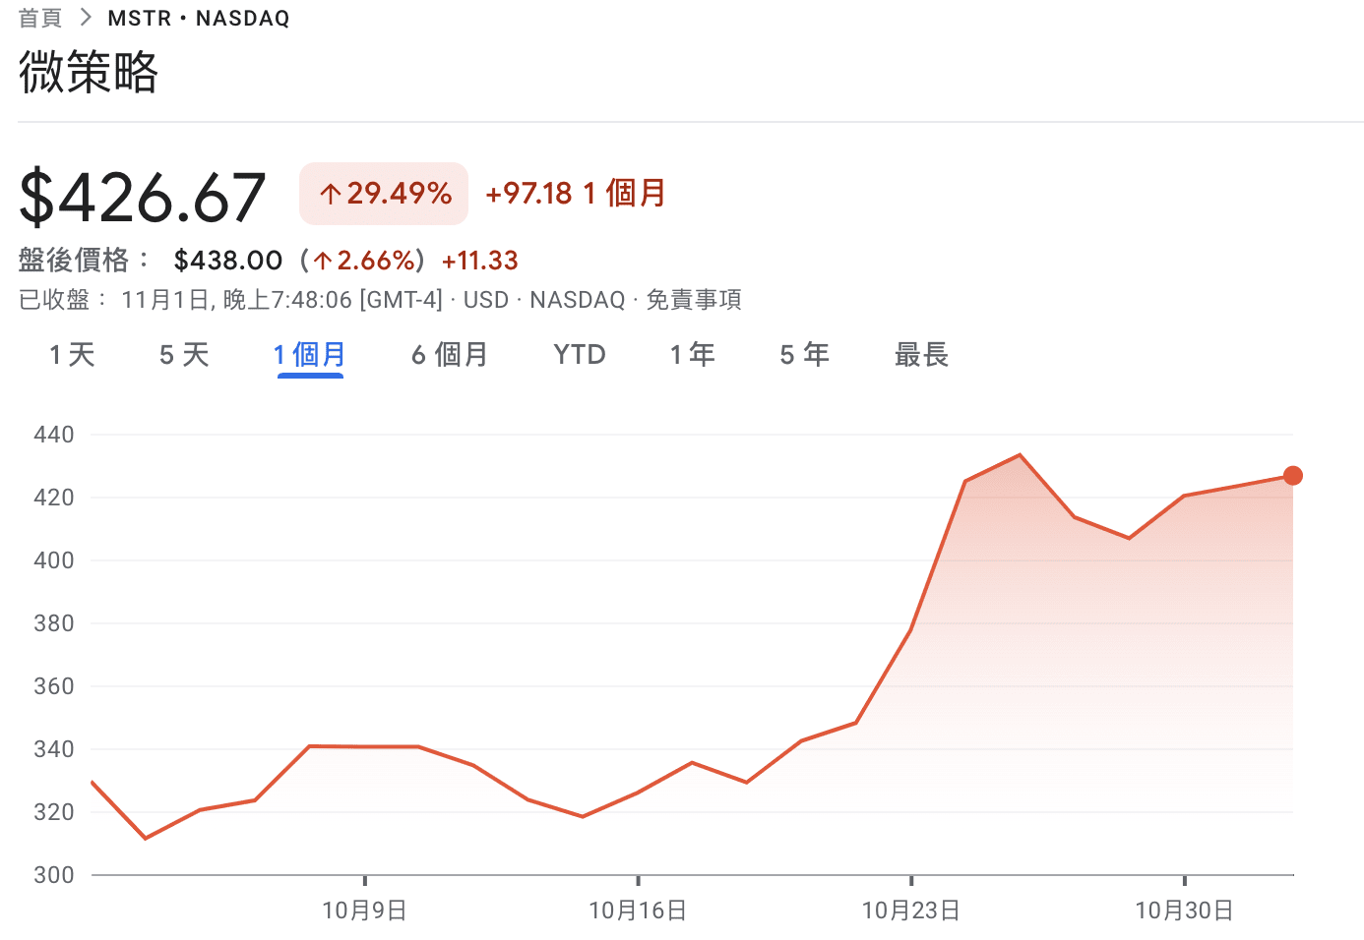This screenshot has width=1364, height=940.
Task: Click the +11.33 after-hours change
Action: pos(480,261)
